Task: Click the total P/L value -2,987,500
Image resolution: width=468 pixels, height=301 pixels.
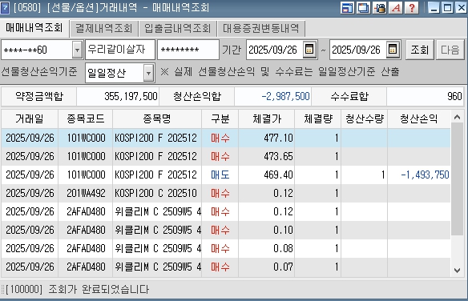Action: (285, 96)
